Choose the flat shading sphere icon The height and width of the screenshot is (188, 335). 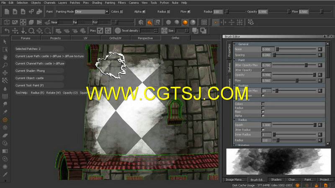[169, 22]
